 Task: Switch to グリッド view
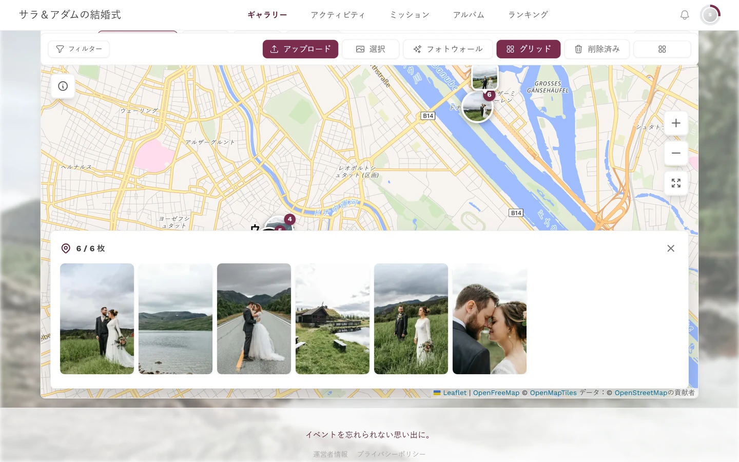pos(529,49)
